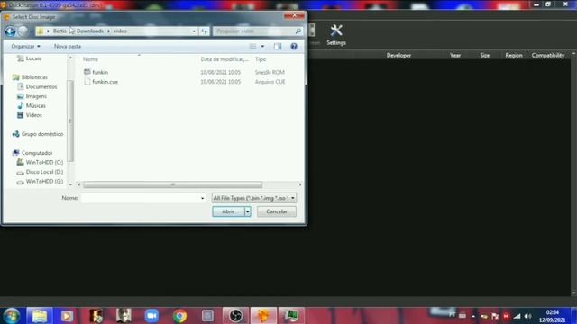Open Documentos library in sidebar
This screenshot has height=324, width=577.
tap(41, 86)
